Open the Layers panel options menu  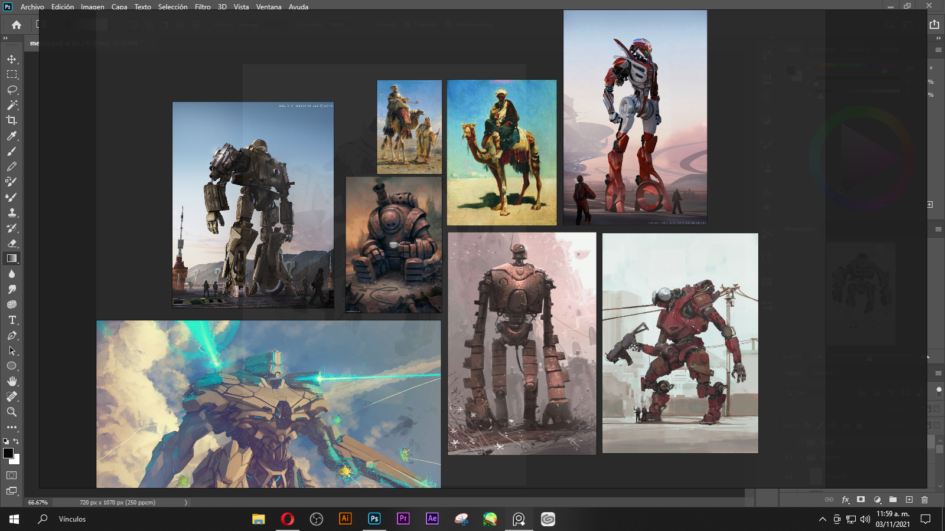[x=939, y=373]
